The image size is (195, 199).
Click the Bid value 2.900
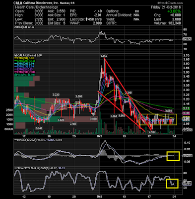pos(61,19)
